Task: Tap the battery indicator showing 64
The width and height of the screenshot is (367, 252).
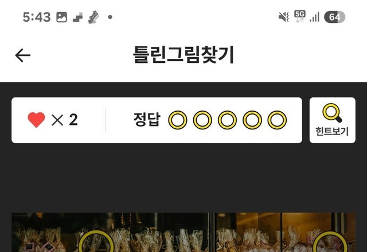Action: tap(334, 17)
